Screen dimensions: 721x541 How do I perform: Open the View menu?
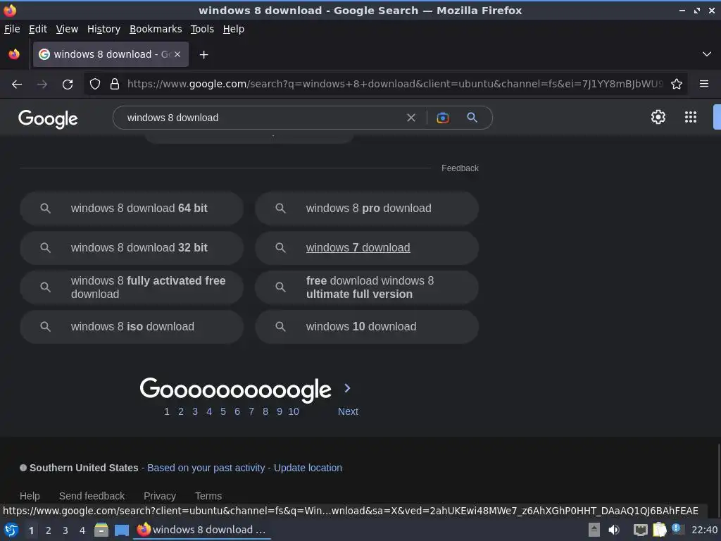67,29
